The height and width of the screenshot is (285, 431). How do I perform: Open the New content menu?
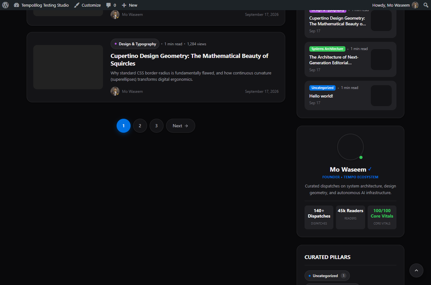pyautogui.click(x=130, y=5)
